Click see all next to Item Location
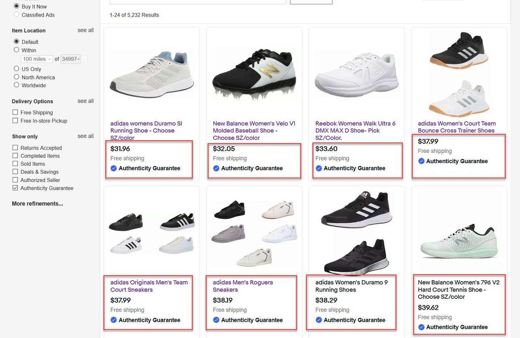520x338 pixels. 85,30
